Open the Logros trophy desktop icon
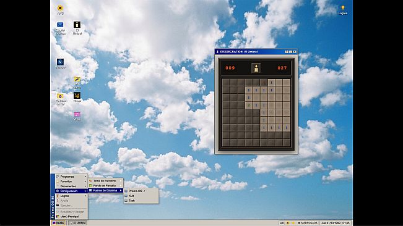Screen dimensions: 403x226 342,10
